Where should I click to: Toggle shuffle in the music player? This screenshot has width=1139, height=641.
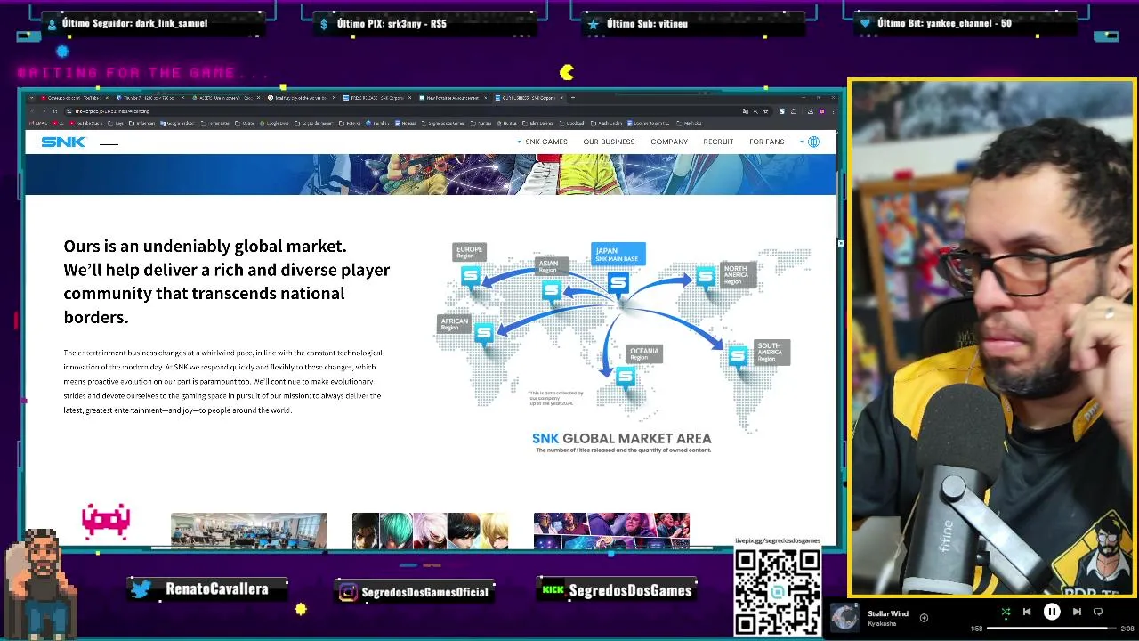click(1006, 612)
